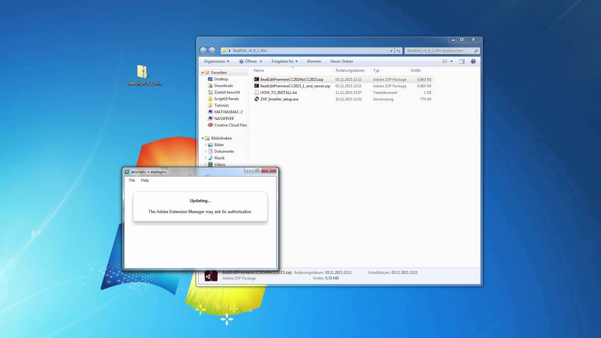
Task: Expand the Dokumente library tree node
Action: click(x=206, y=152)
